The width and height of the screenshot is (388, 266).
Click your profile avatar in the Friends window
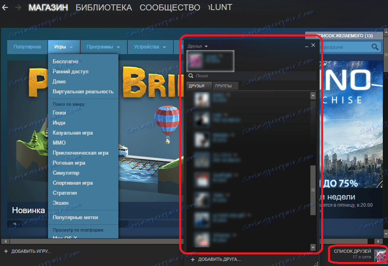pos(195,60)
